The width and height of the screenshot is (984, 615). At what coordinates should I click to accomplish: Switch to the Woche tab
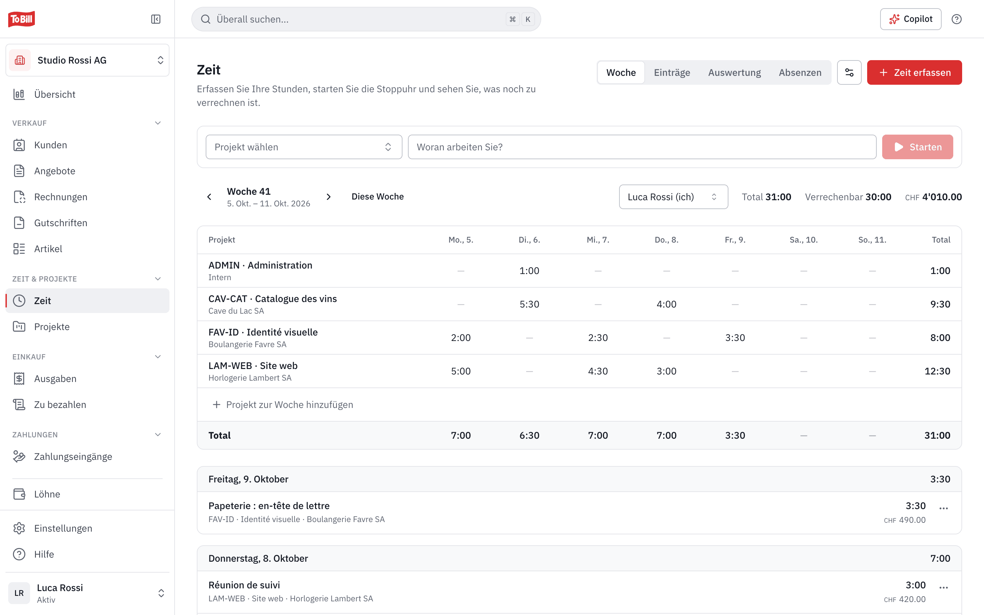621,72
